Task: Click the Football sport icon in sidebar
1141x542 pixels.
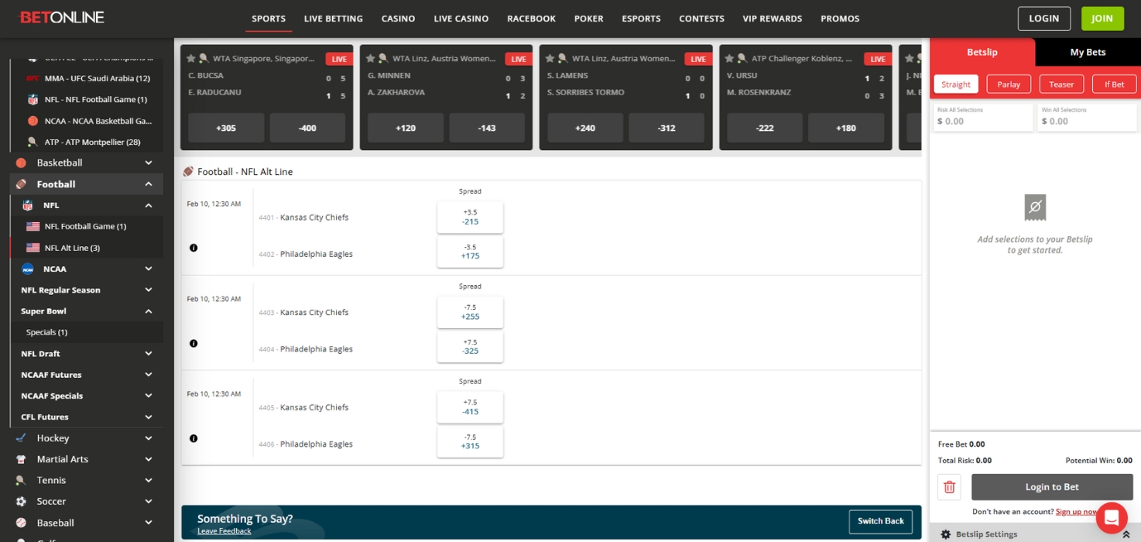Action: tap(21, 184)
